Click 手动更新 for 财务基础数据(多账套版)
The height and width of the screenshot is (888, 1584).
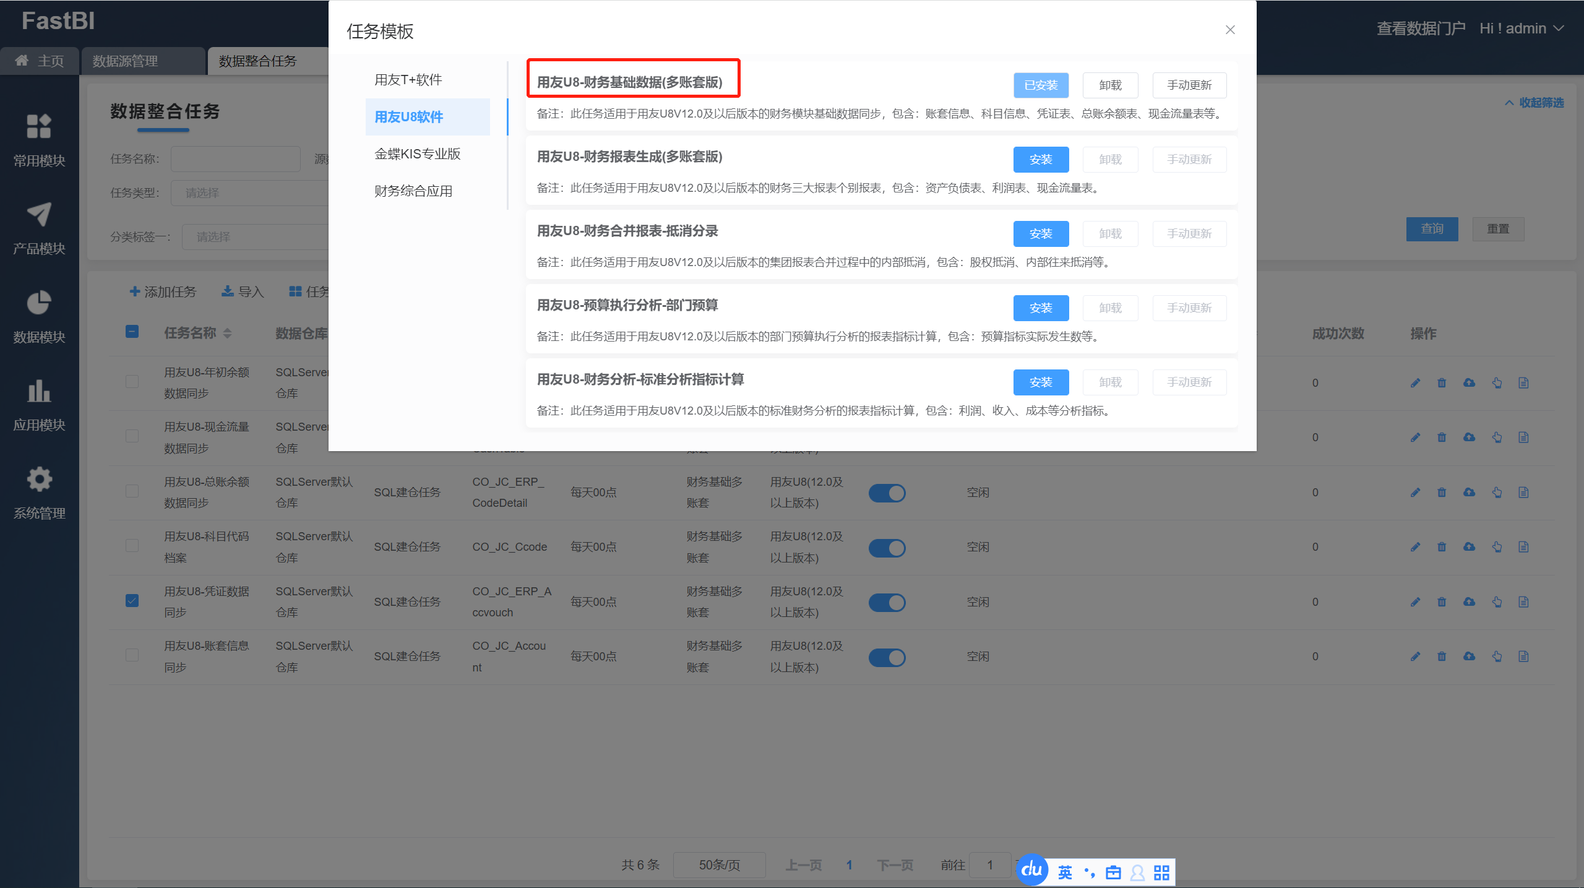tap(1189, 85)
